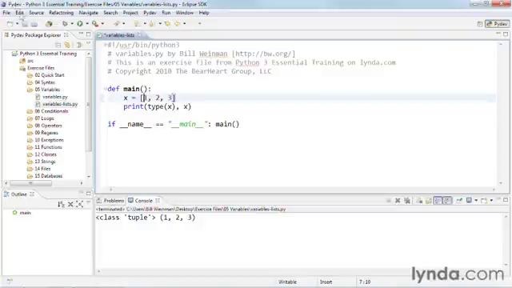Viewport: 512px width, 288px height.
Task: Open the Open Console dropdown arrow
Action: 491,201
